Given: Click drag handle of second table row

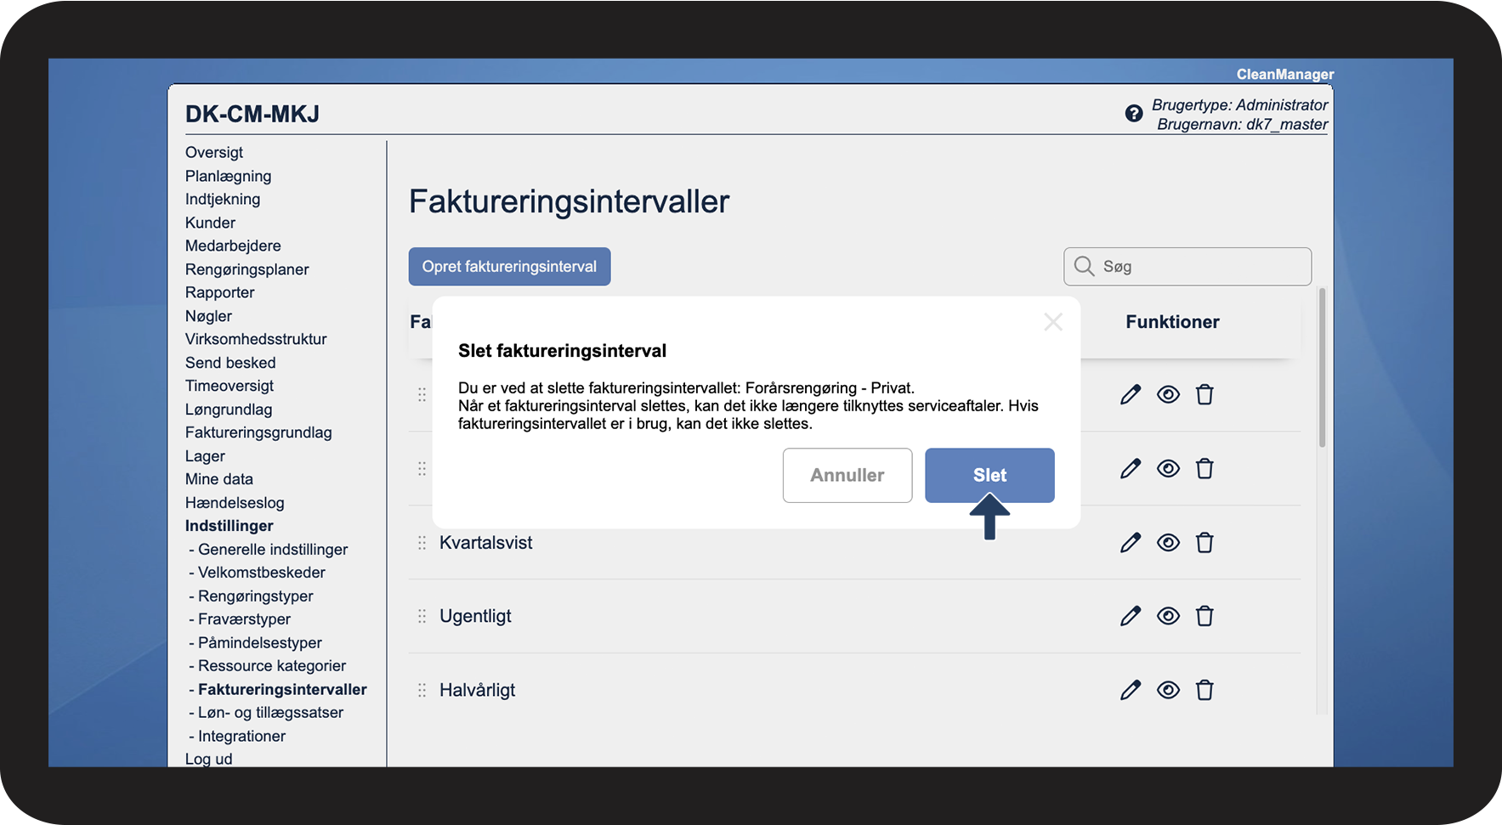Looking at the screenshot, I should pos(422,468).
